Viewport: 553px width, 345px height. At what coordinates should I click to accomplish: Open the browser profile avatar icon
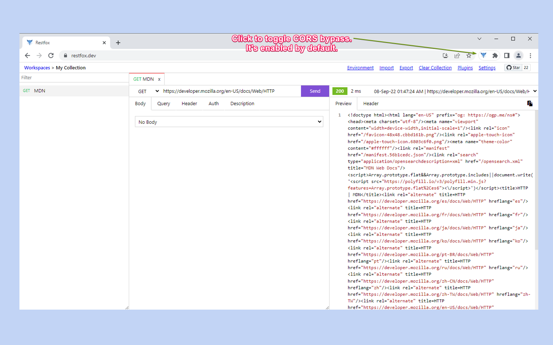click(518, 55)
